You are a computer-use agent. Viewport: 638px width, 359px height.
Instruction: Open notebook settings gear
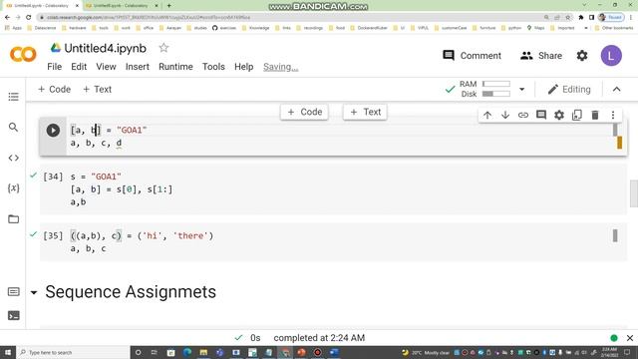pyautogui.click(x=582, y=56)
